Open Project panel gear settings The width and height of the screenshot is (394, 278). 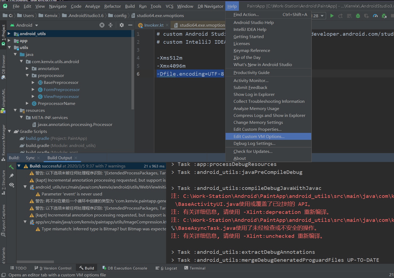[x=122, y=25]
